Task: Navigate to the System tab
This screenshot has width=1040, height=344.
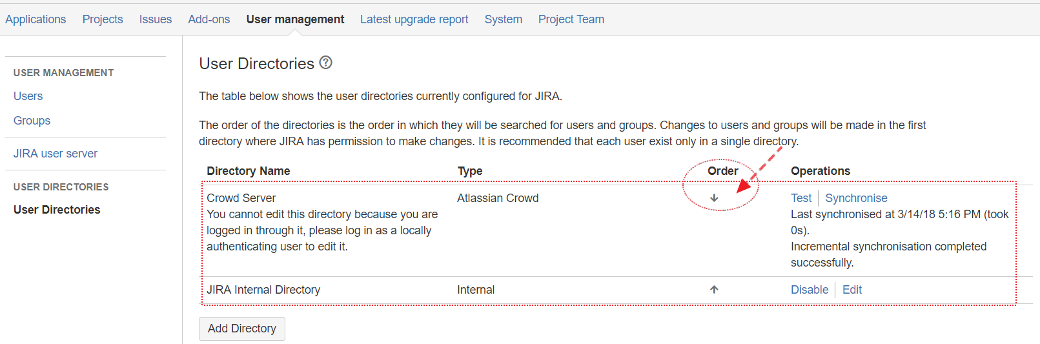Action: click(x=504, y=19)
